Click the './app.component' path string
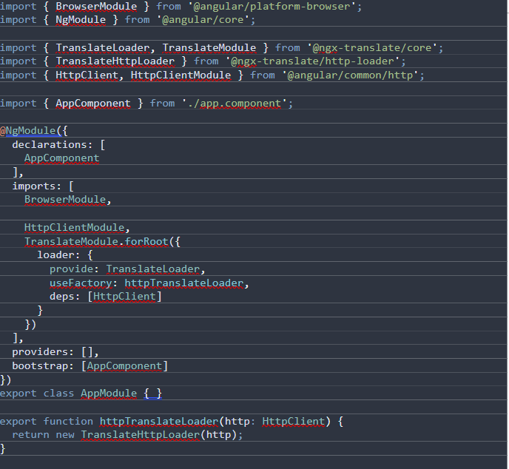 point(235,104)
